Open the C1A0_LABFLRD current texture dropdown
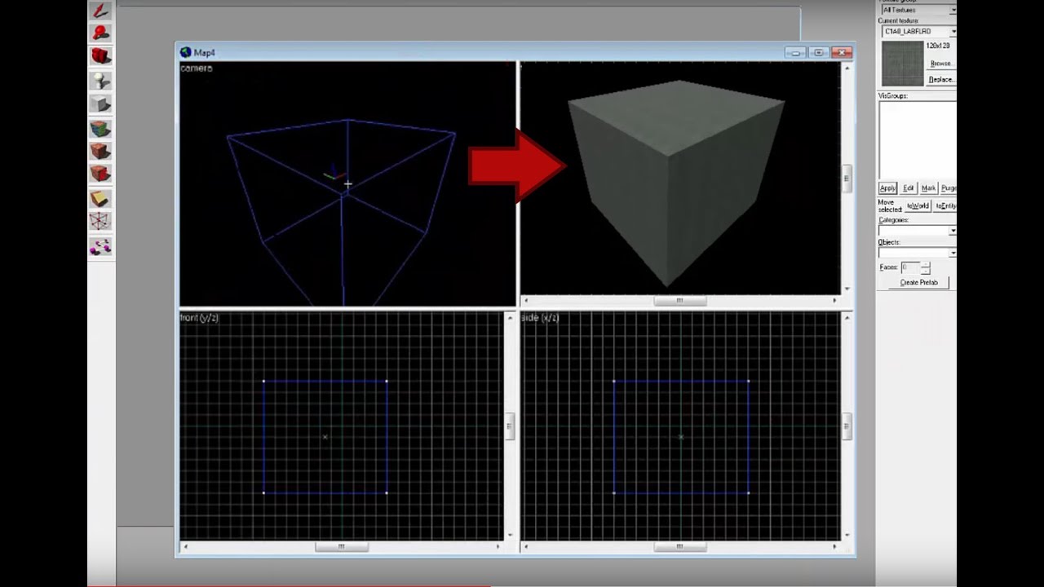Image resolution: width=1044 pixels, height=587 pixels. pos(919,31)
